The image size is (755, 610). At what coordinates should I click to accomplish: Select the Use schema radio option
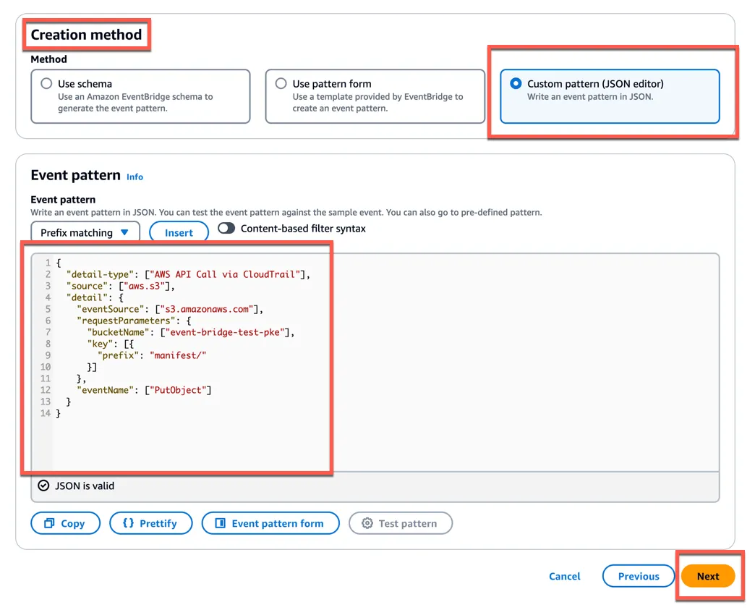(x=47, y=84)
